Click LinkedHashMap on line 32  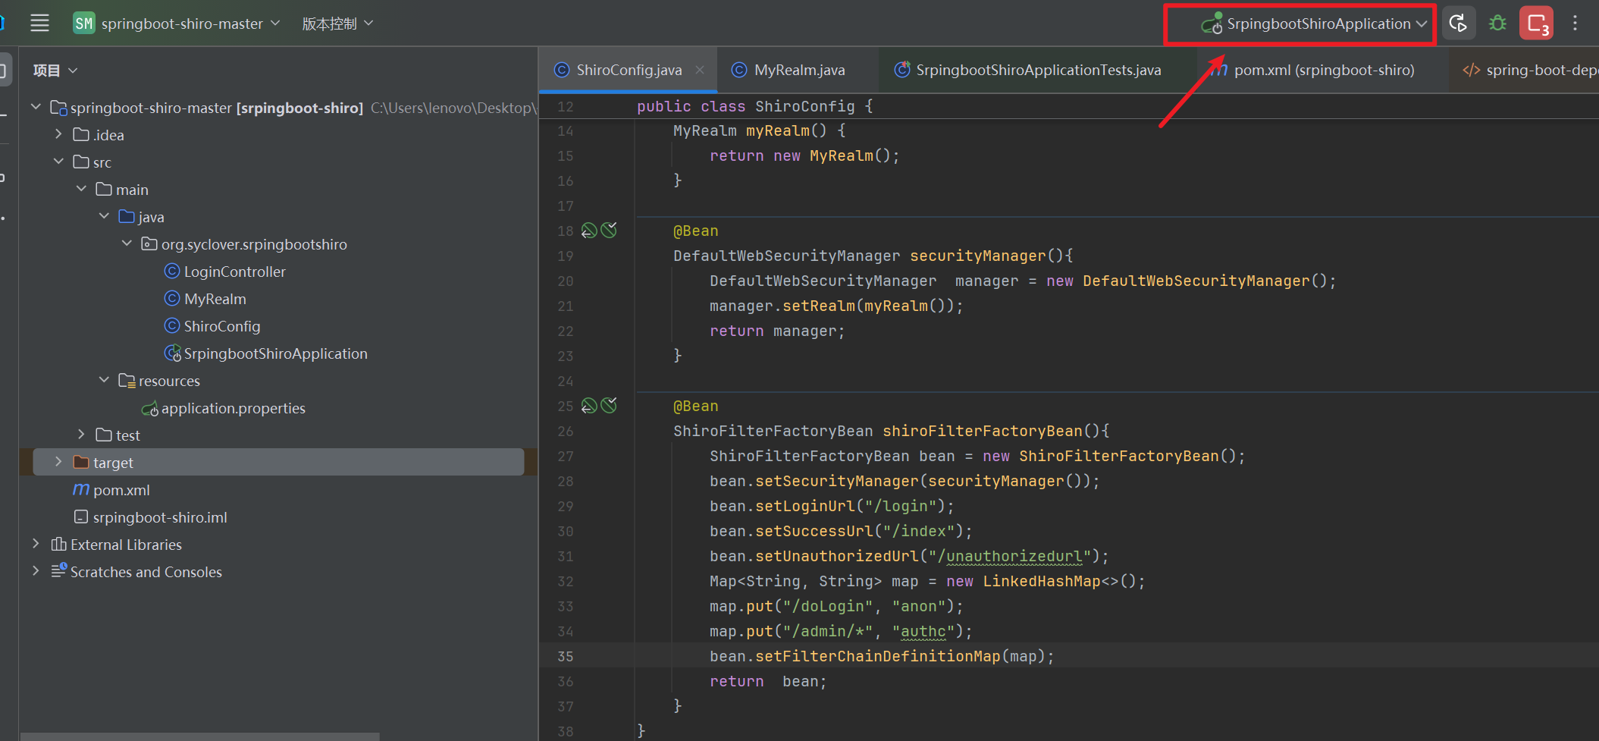click(x=1042, y=581)
